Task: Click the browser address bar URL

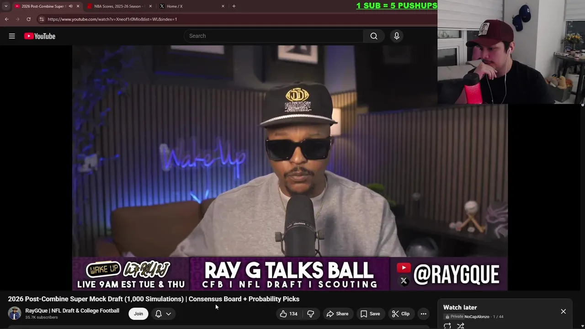Action: click(x=112, y=19)
